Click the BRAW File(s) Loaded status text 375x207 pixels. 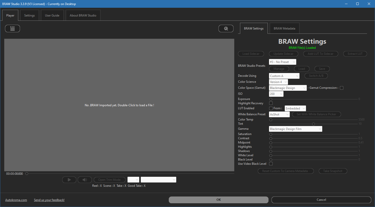(x=302, y=48)
